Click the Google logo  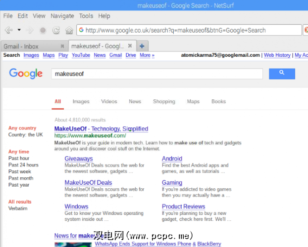pos(26,74)
